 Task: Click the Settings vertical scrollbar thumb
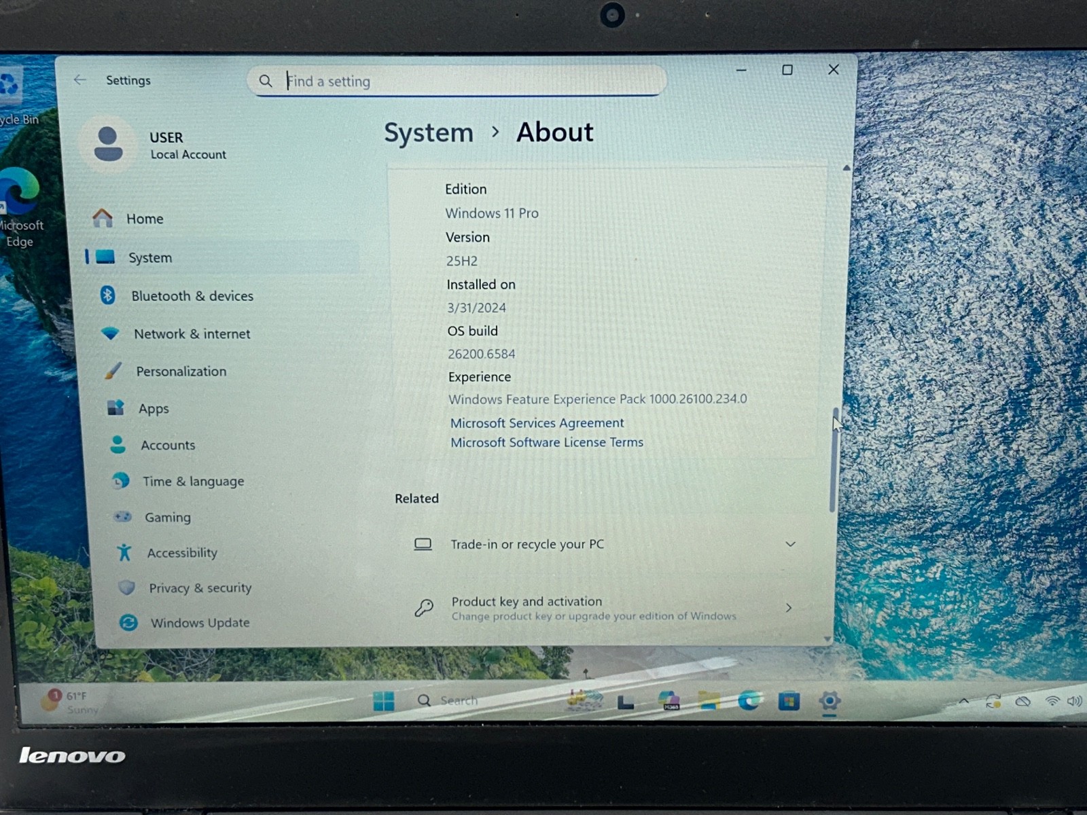click(834, 460)
